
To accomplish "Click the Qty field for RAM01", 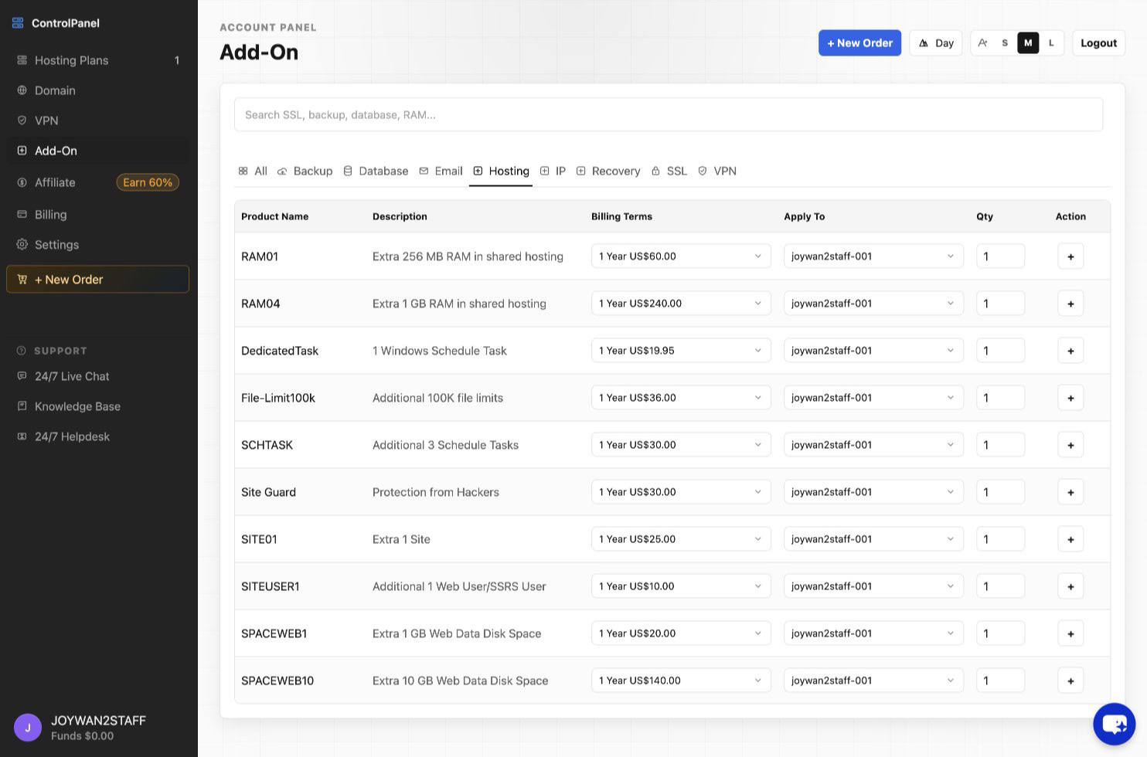I will coord(1000,256).
